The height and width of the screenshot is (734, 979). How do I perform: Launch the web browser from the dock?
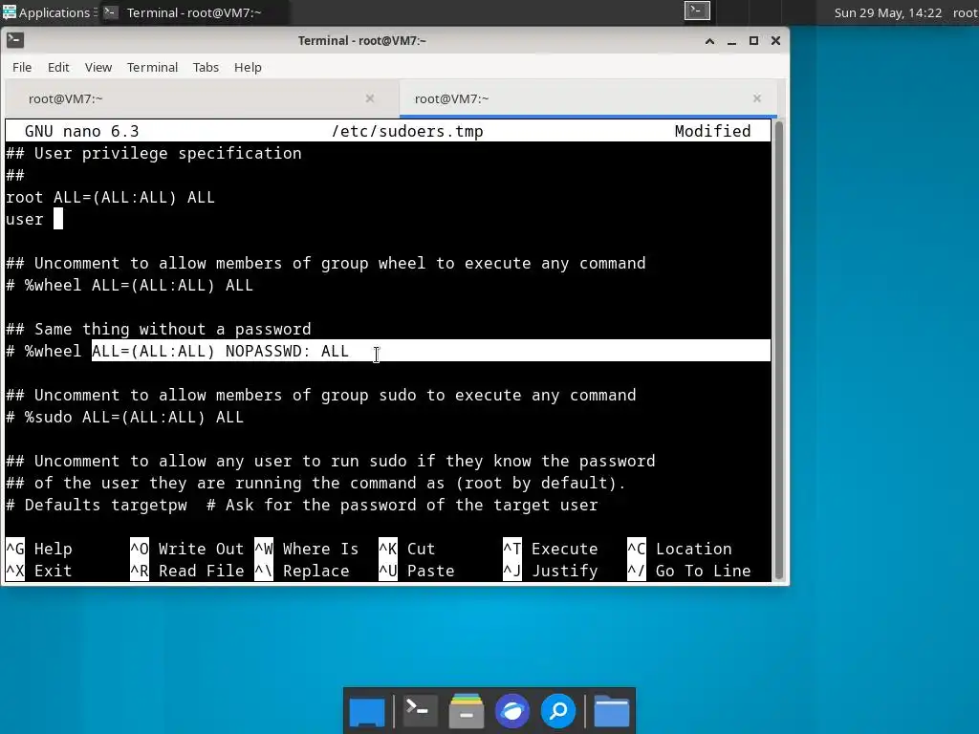click(512, 711)
